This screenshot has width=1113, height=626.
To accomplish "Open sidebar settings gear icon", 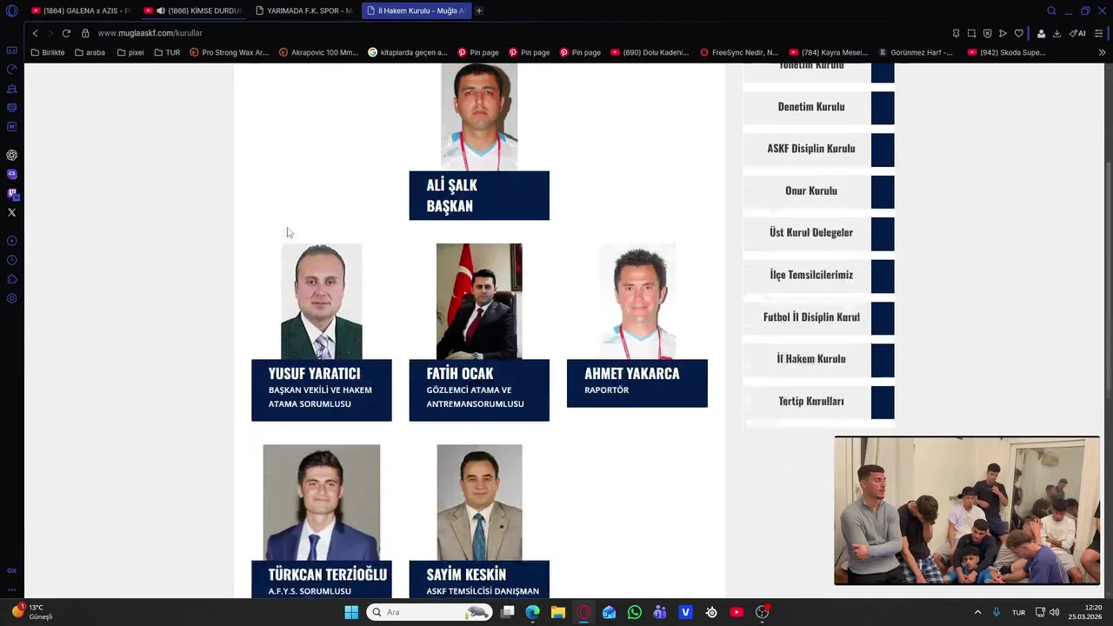I will [11, 298].
